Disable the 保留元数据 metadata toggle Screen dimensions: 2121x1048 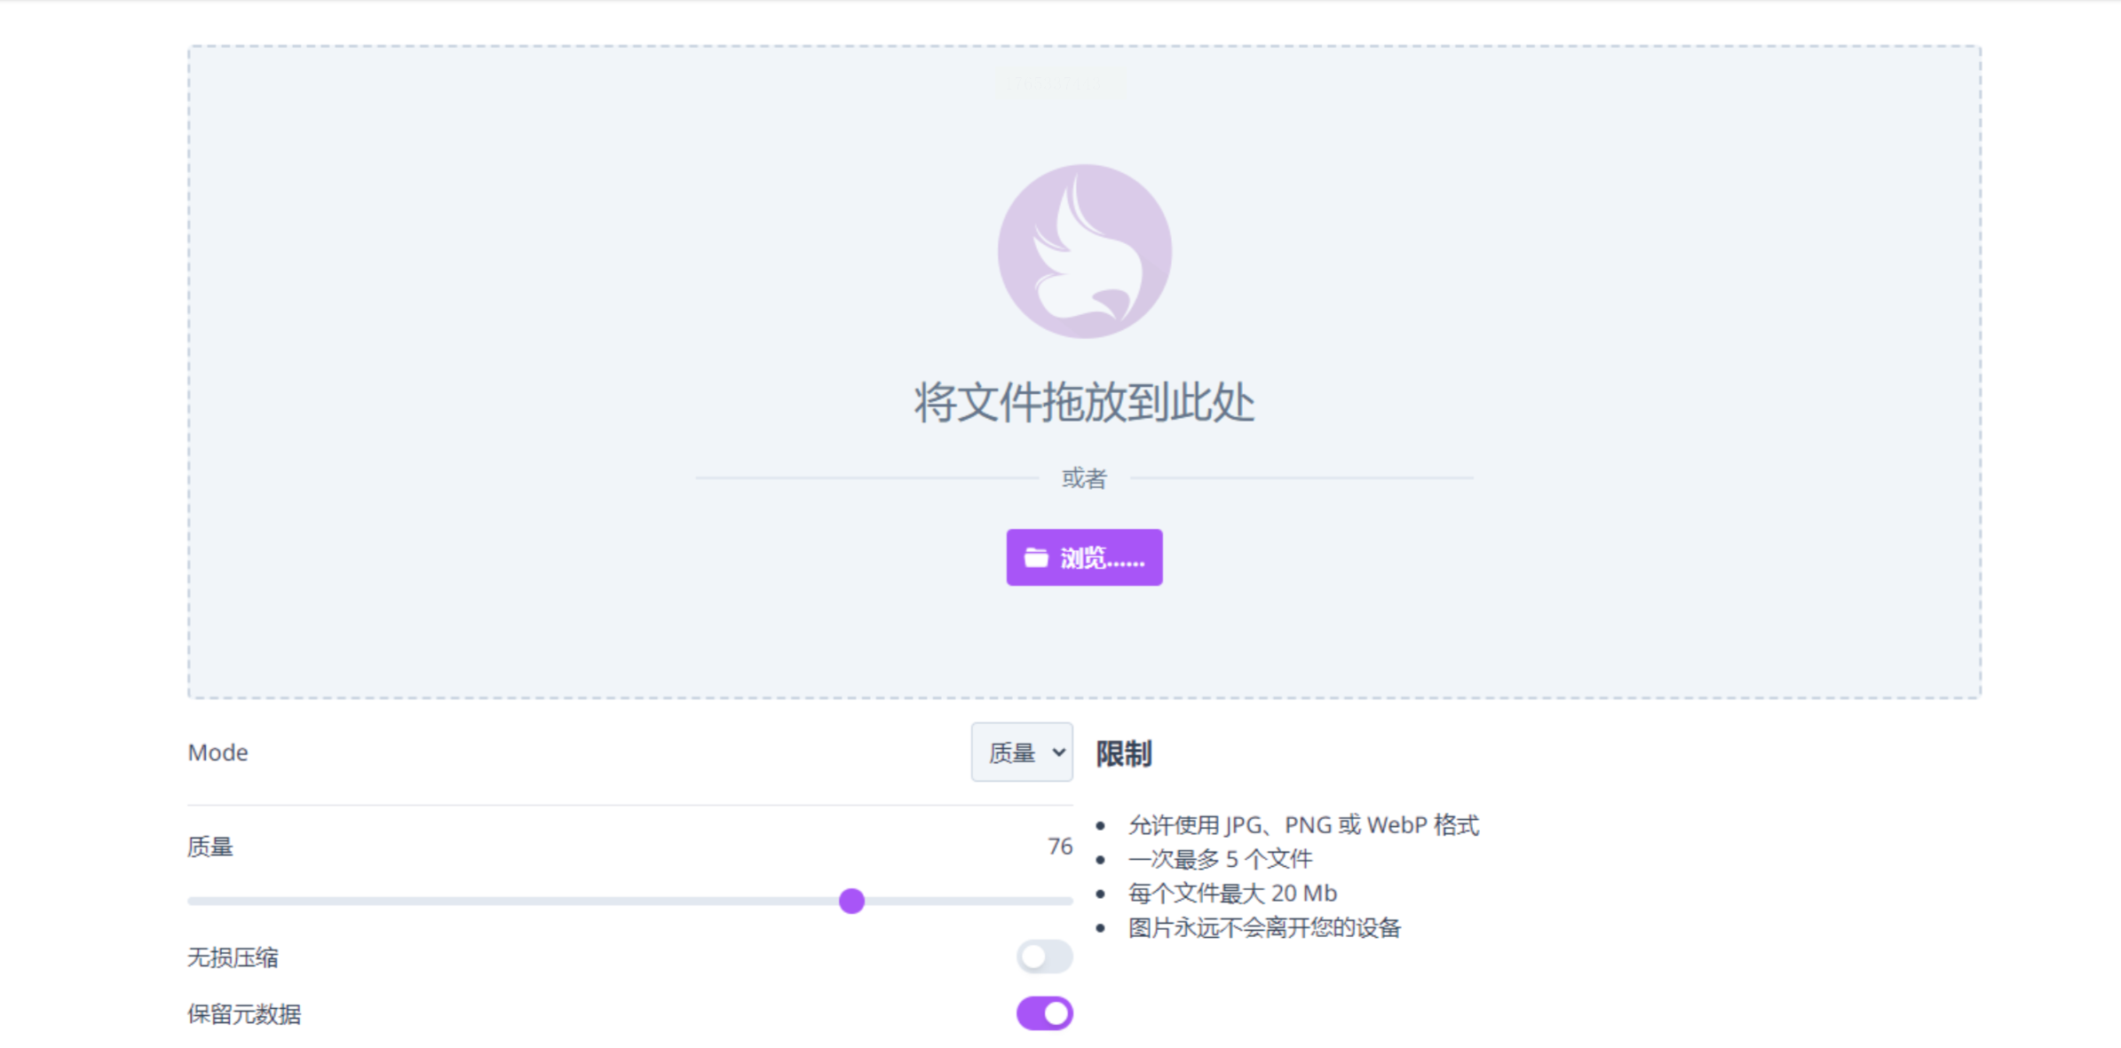(1044, 1013)
